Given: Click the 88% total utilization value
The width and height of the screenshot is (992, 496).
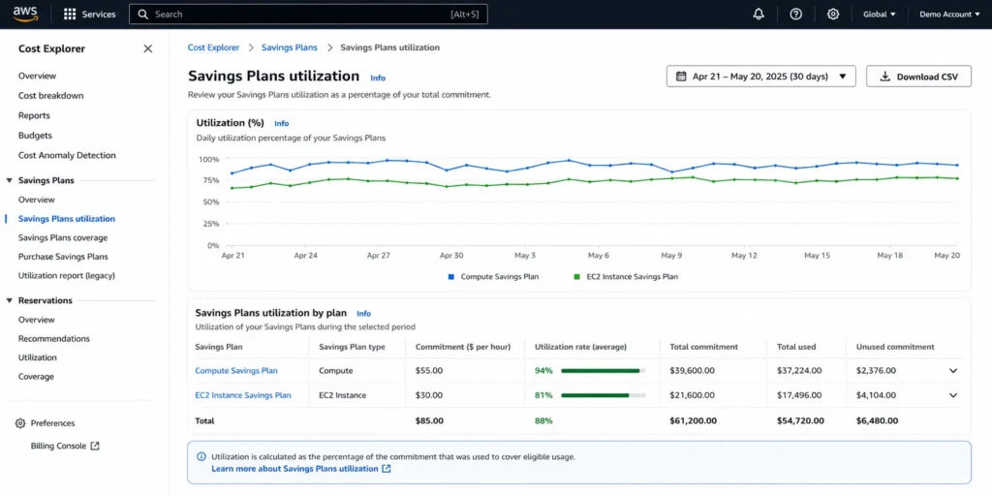Looking at the screenshot, I should point(544,420).
